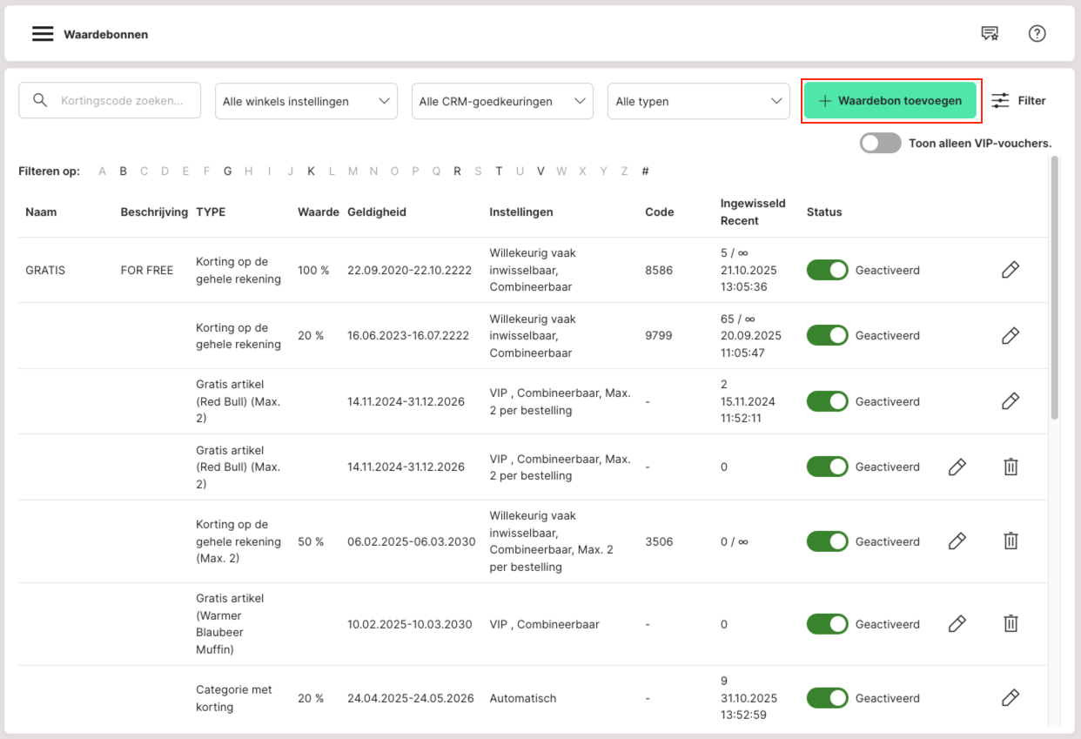The image size is (1081, 739).
Task: Click the vertical scrollbar of the table
Action: [1055, 287]
